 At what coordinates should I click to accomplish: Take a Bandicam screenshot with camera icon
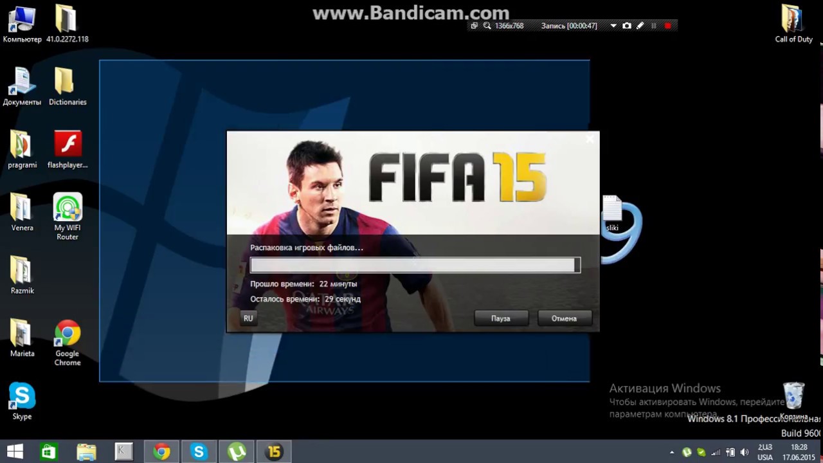(x=627, y=26)
